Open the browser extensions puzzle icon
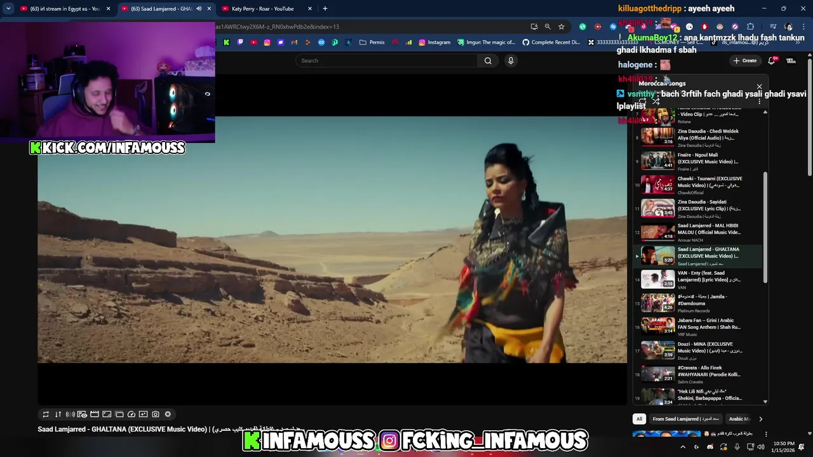Viewport: 813px width, 457px height. [750, 27]
